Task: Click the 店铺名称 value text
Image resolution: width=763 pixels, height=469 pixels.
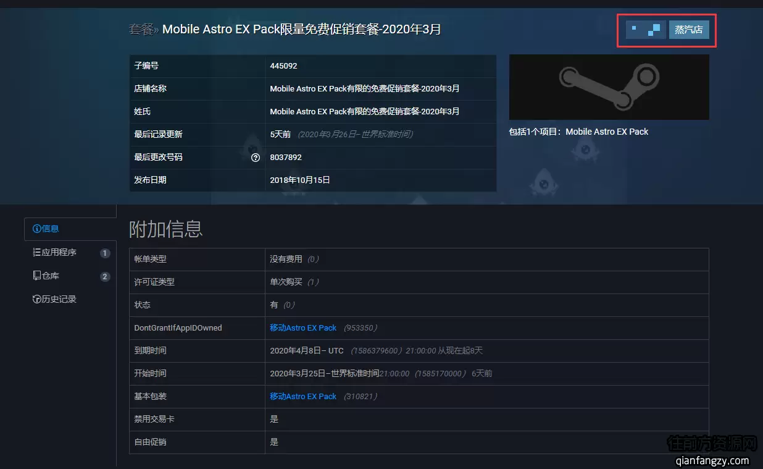Action: (365, 88)
